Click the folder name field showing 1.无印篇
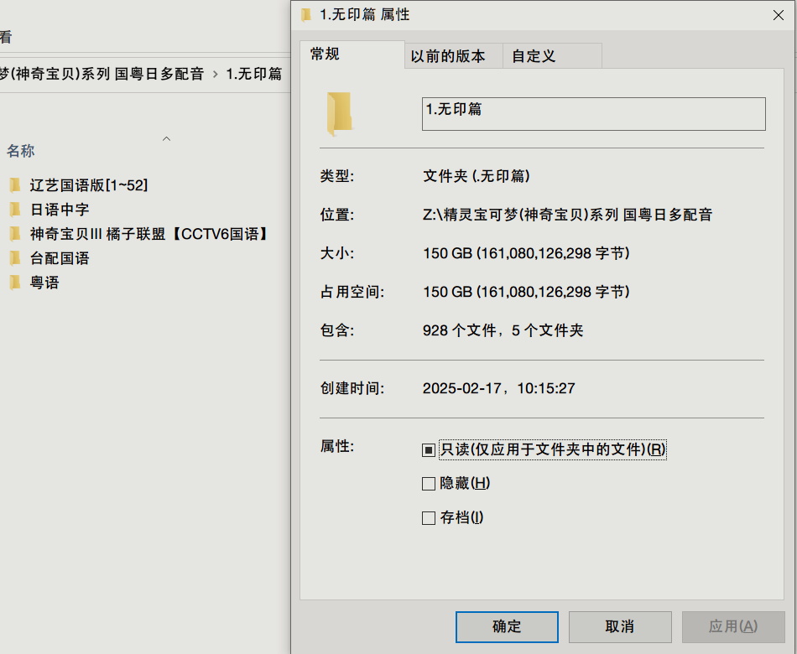797x654 pixels. [x=593, y=113]
